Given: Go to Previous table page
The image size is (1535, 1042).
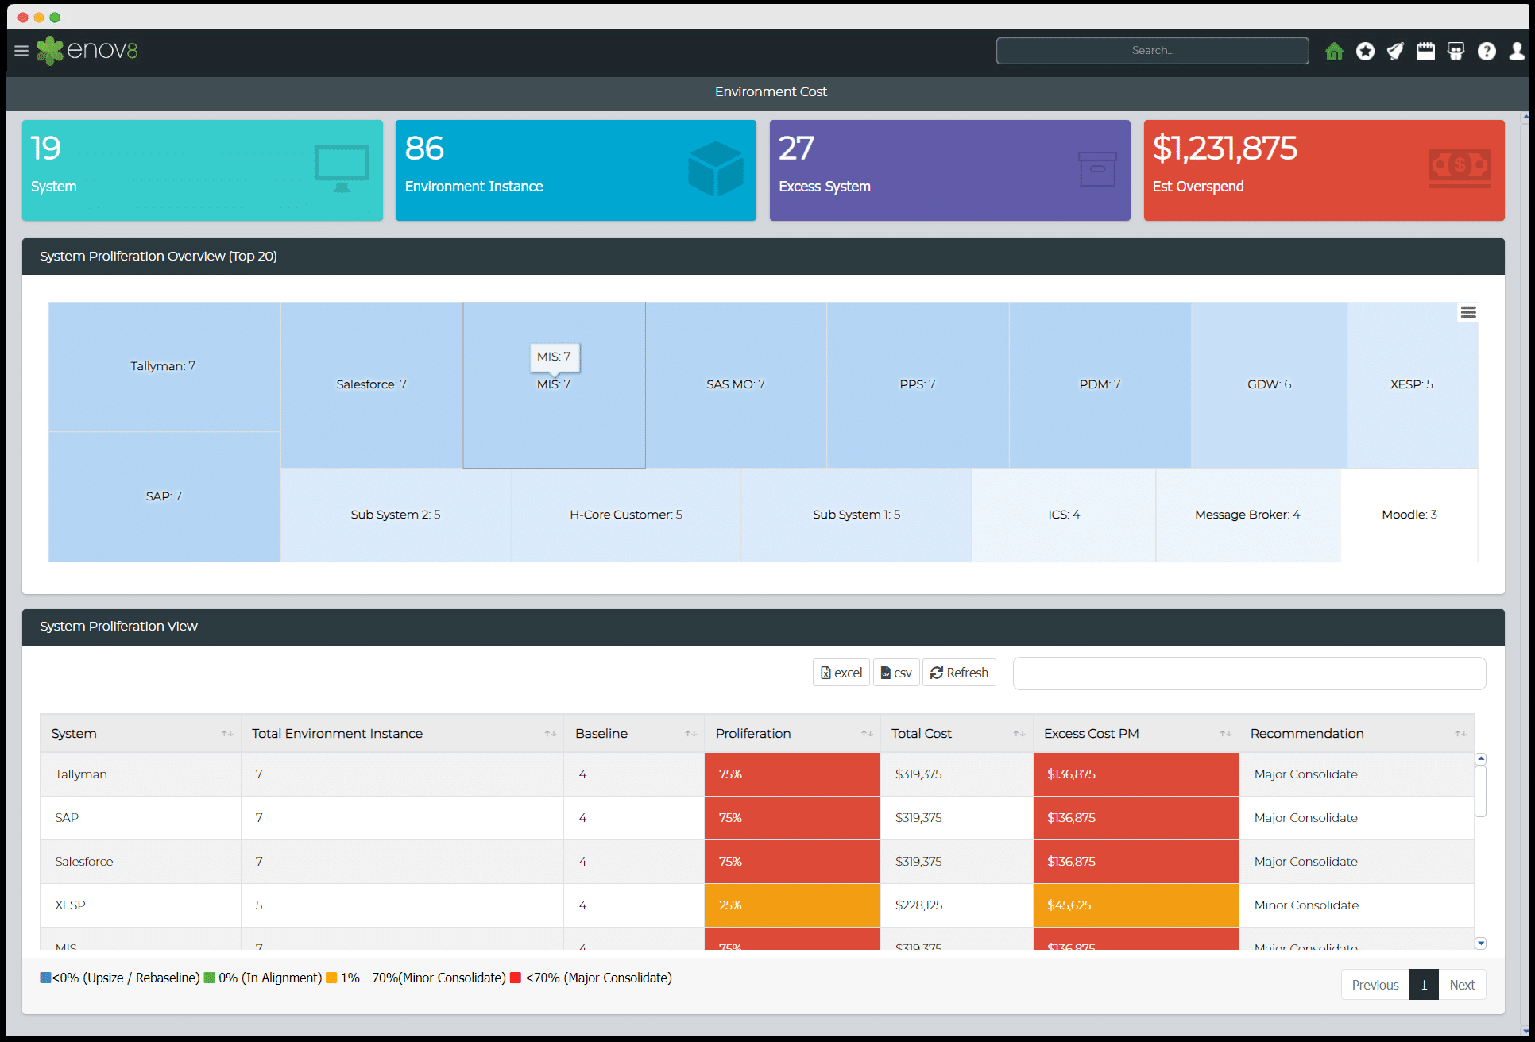Looking at the screenshot, I should (x=1375, y=985).
